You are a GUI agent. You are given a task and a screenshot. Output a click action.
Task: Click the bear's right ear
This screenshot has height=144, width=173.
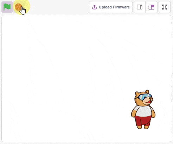[x=147, y=92]
